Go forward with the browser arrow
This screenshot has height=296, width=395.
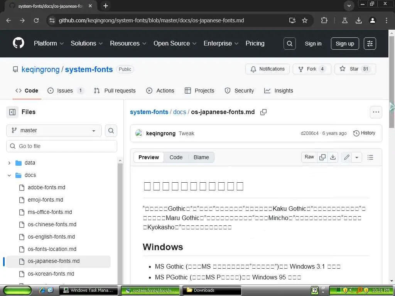pyautogui.click(x=22, y=20)
